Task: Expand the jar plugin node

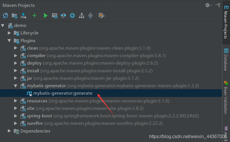Action: coord(16,78)
